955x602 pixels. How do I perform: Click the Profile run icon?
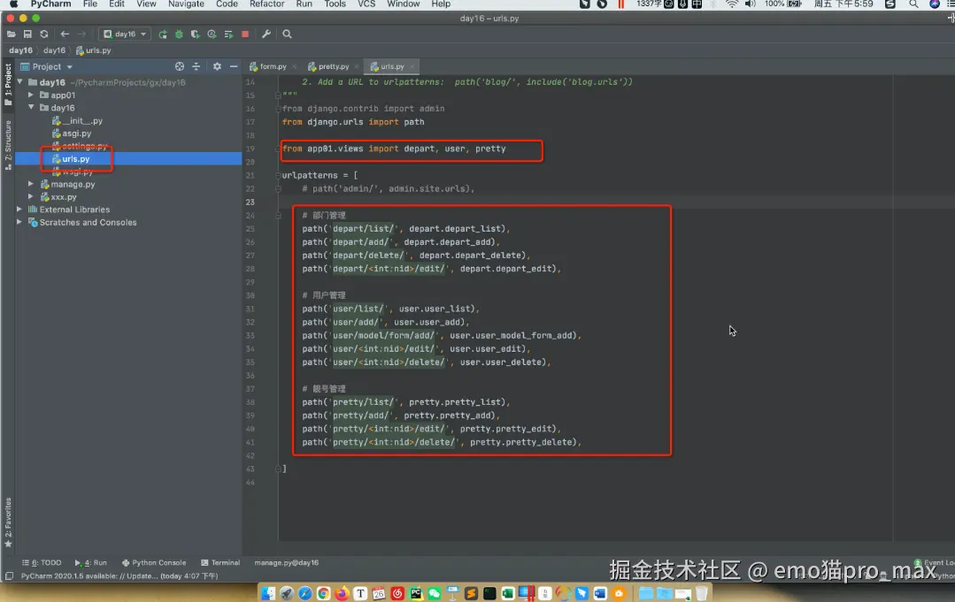pyautogui.click(x=212, y=34)
